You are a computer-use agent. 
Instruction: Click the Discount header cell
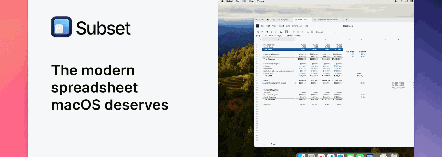tap(362, 52)
